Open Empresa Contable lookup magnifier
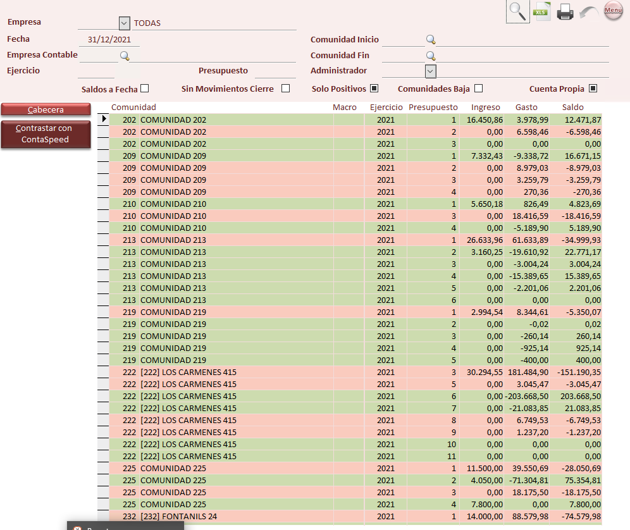The width and height of the screenshot is (630, 530). pyautogui.click(x=125, y=56)
